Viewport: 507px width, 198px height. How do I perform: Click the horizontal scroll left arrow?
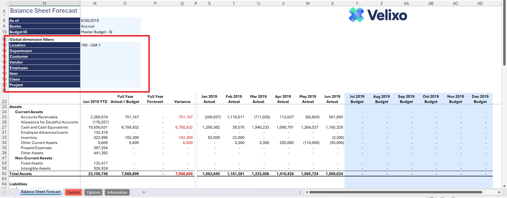point(306,192)
